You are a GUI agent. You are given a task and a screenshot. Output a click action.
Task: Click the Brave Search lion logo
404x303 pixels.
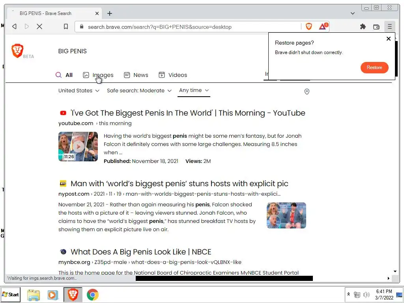(17, 51)
